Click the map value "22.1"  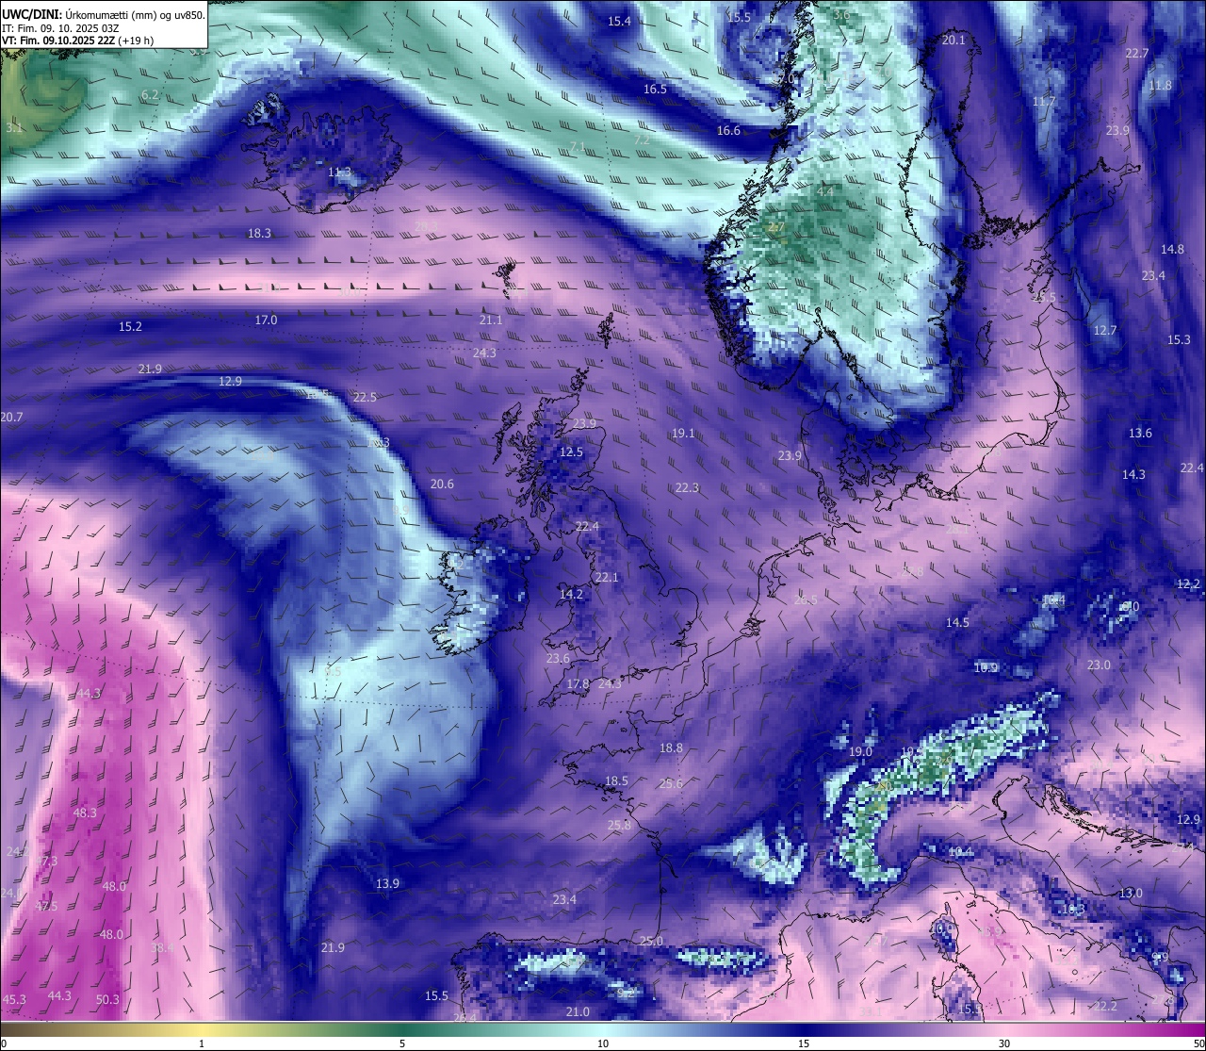point(606,577)
